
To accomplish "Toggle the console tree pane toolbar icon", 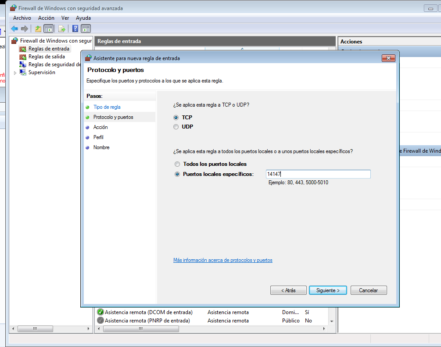I will [x=48, y=29].
